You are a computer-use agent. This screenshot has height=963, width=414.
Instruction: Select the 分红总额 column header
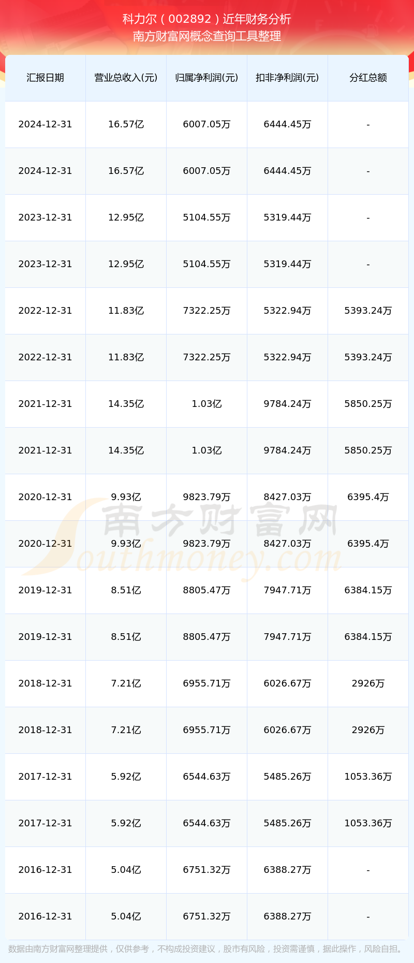[x=368, y=78]
